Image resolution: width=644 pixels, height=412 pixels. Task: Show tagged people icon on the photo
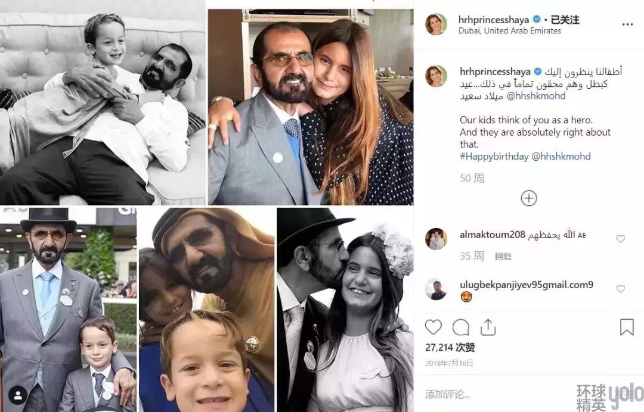[x=17, y=395]
